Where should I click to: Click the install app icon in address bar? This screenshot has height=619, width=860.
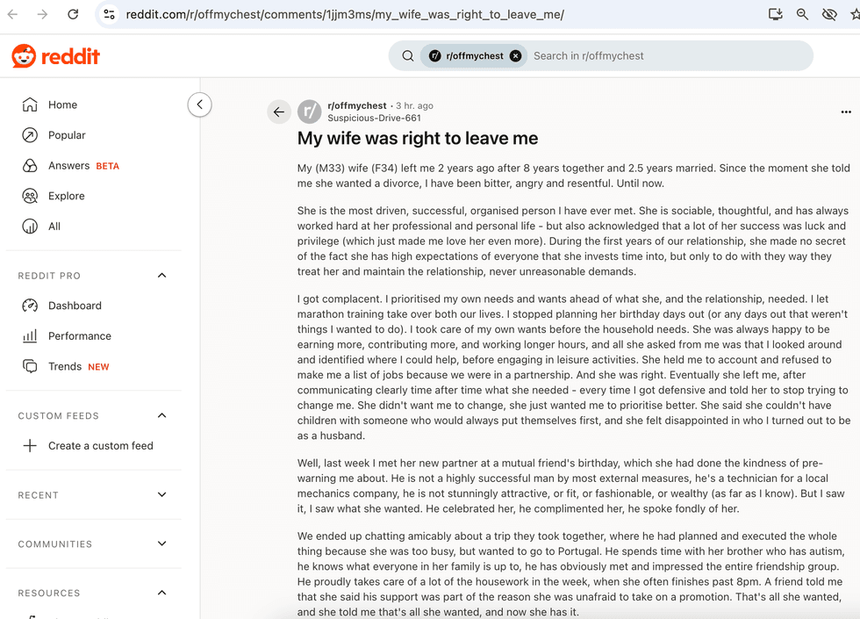(x=775, y=14)
